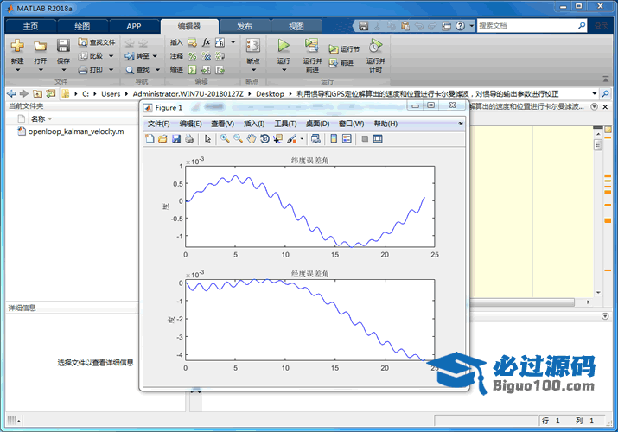Viewport: 618px width, 432px height.
Task: Click the Find Files (查找文件) button
Action: pos(96,41)
